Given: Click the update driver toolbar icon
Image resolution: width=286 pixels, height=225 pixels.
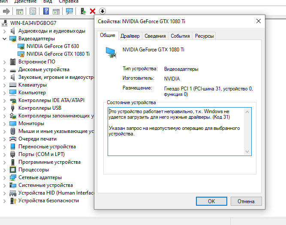Looking at the screenshot, I should pos(83,11).
